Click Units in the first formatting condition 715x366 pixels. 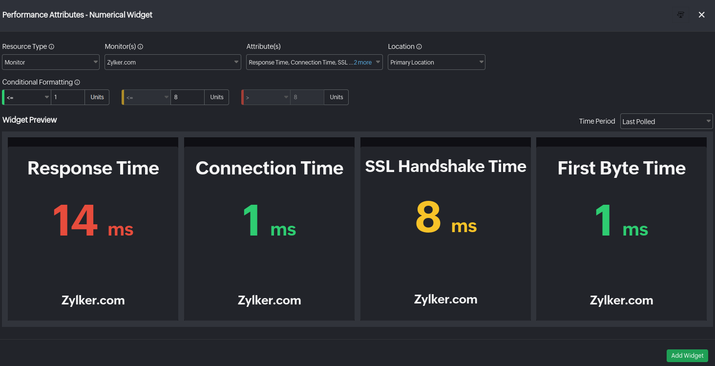click(97, 97)
